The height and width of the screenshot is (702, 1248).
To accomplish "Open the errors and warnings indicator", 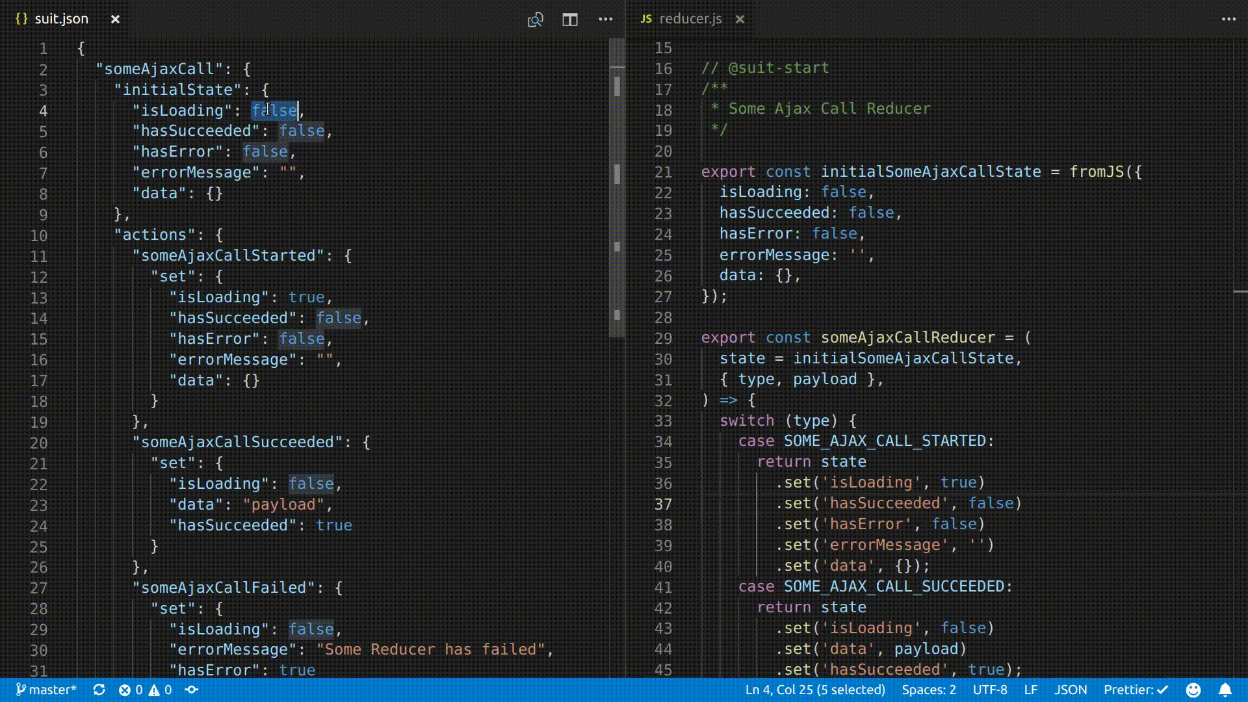I will click(x=146, y=690).
